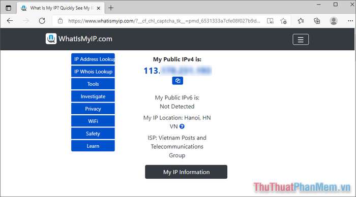Close the What Is My IP tab
The width and height of the screenshot is (356, 197).
point(99,8)
